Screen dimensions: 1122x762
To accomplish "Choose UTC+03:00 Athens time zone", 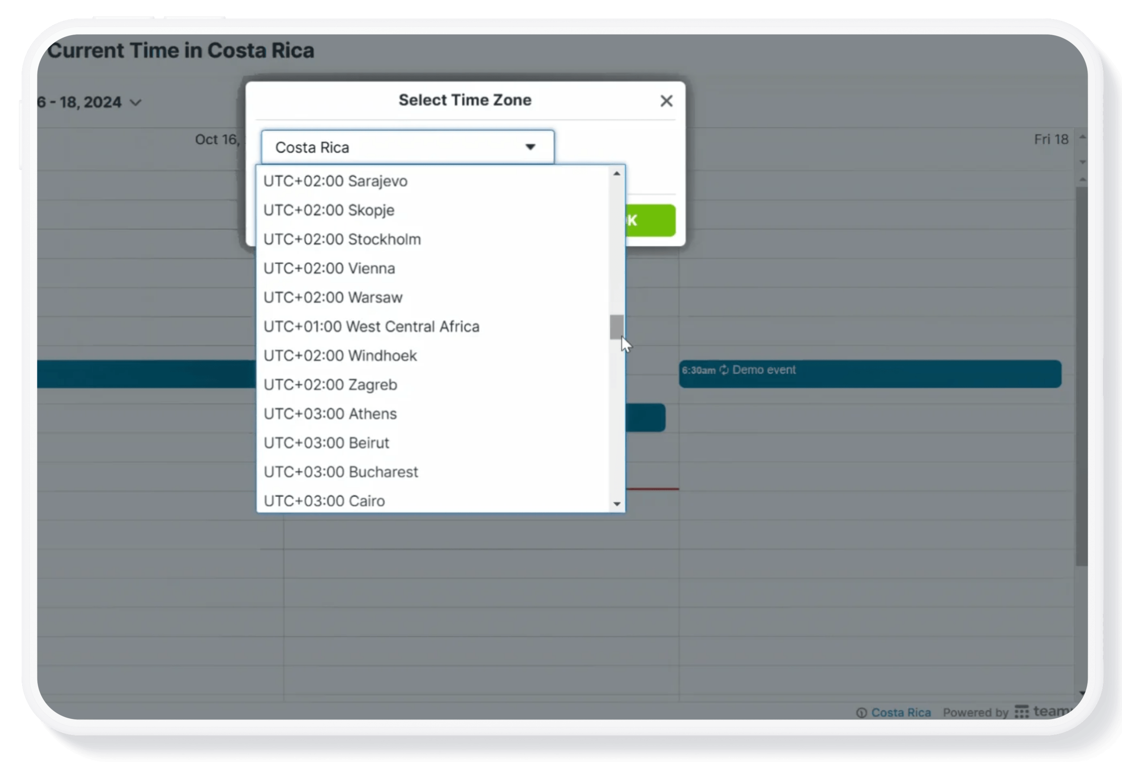I will tap(433, 414).
